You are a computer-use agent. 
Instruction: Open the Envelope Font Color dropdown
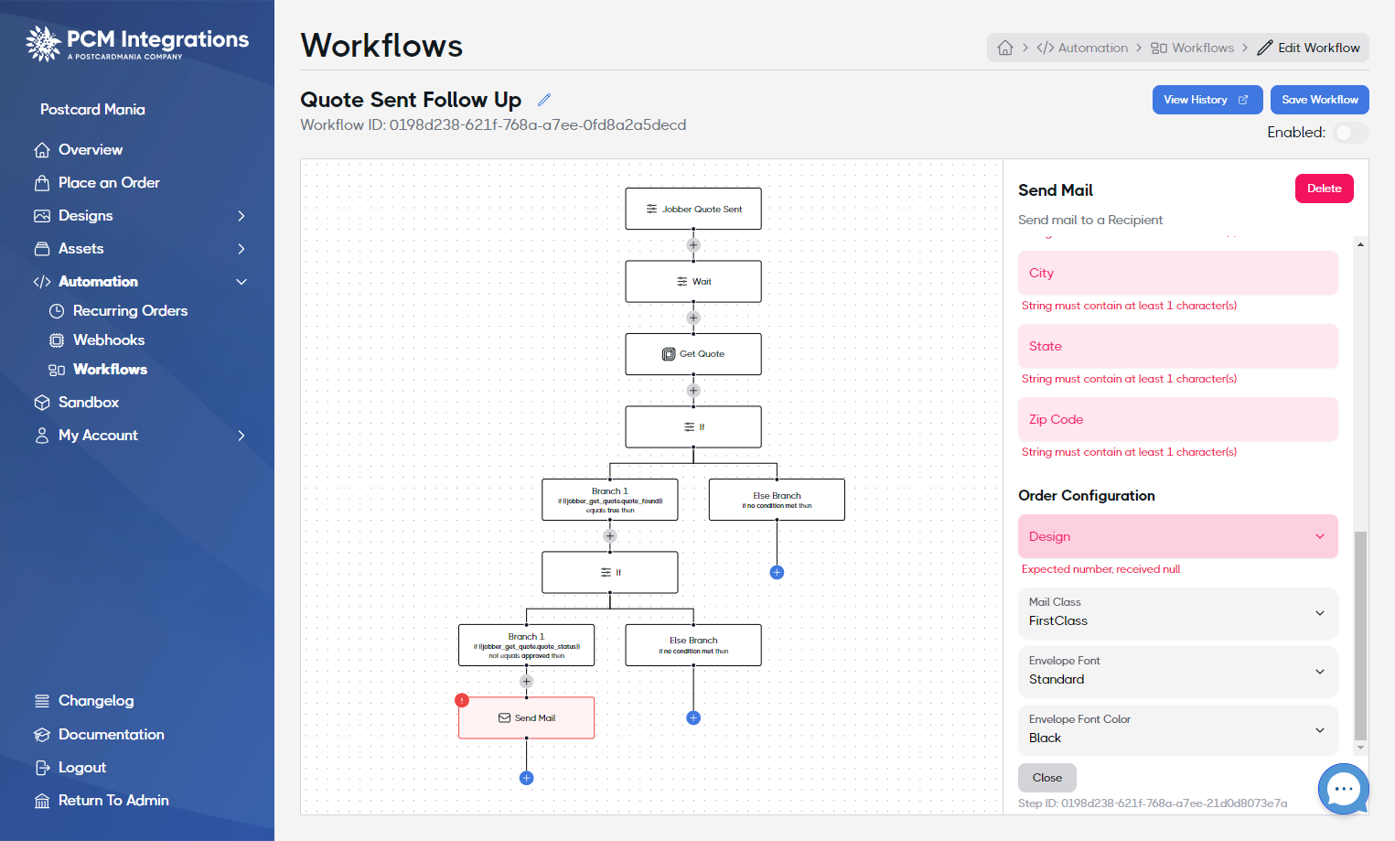[x=1177, y=730]
